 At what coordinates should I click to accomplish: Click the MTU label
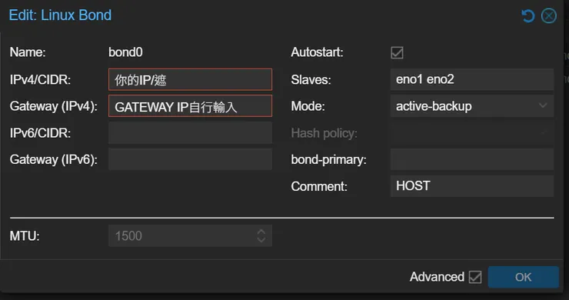click(x=25, y=236)
